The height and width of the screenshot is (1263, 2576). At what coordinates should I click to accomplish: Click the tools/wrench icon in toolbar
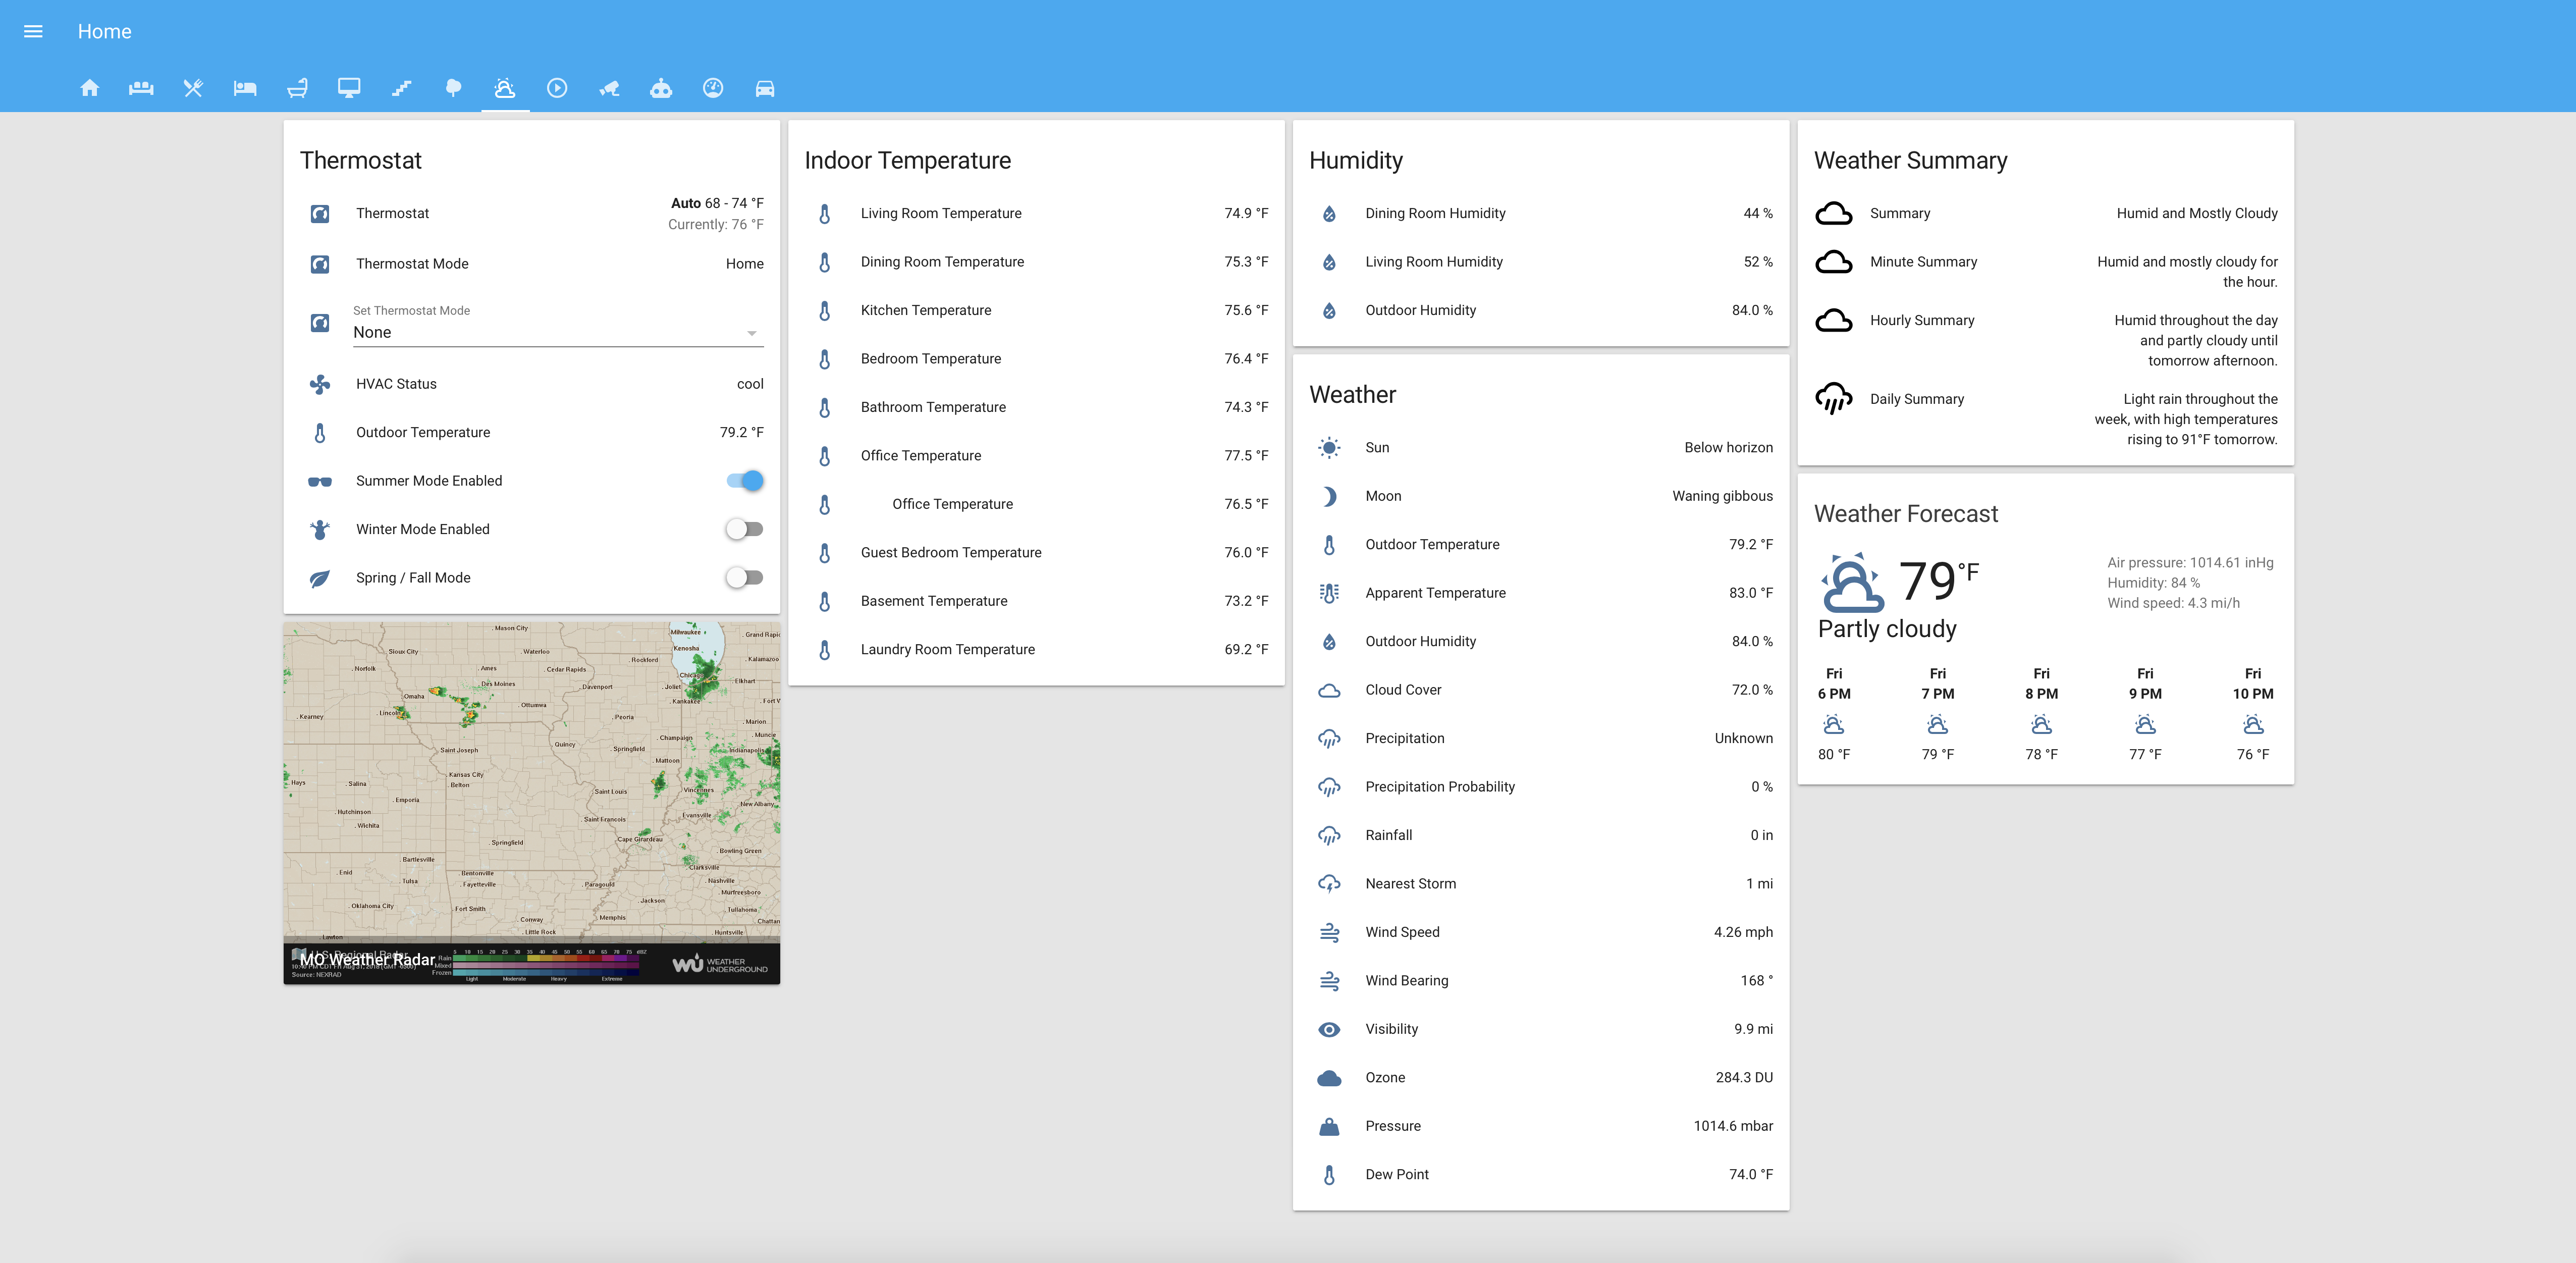click(192, 89)
